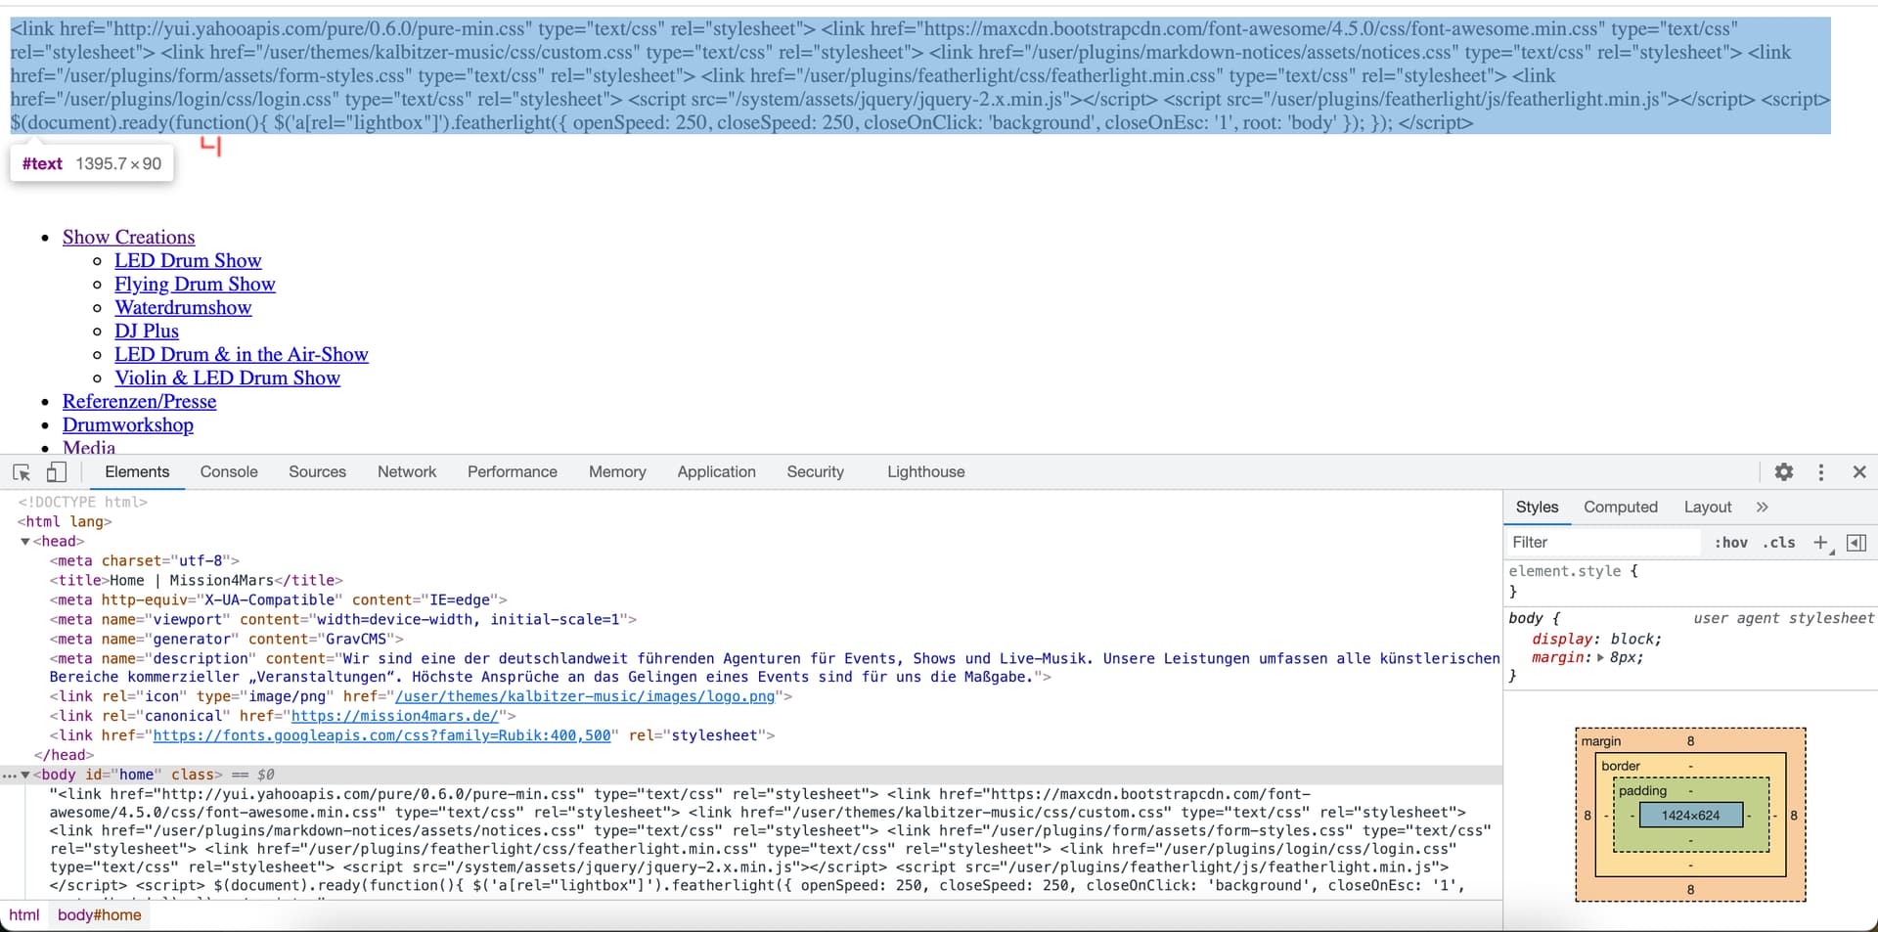Select the title Home | Mission4Mars node
The width and height of the screenshot is (1878, 932).
tap(196, 581)
